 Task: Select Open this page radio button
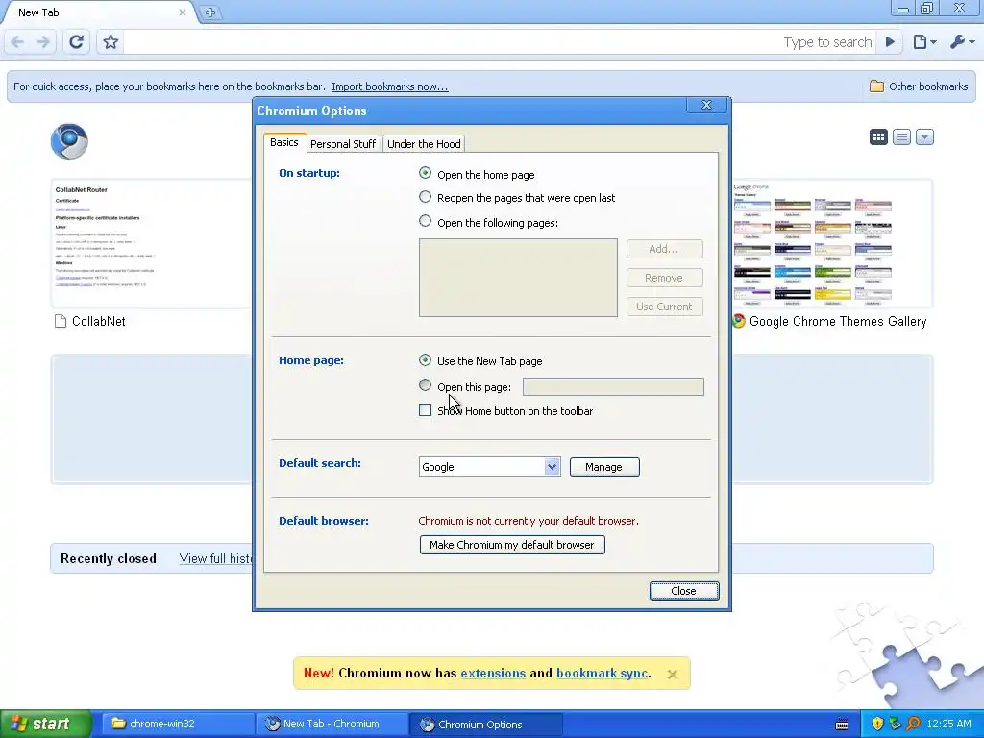[425, 384]
